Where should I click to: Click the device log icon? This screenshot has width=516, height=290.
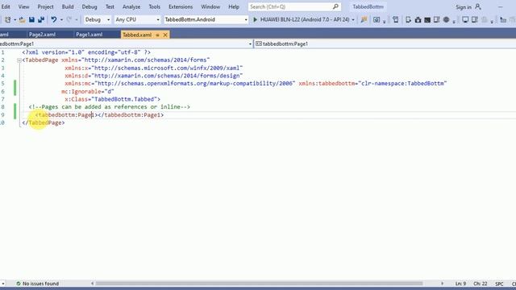(x=396, y=19)
